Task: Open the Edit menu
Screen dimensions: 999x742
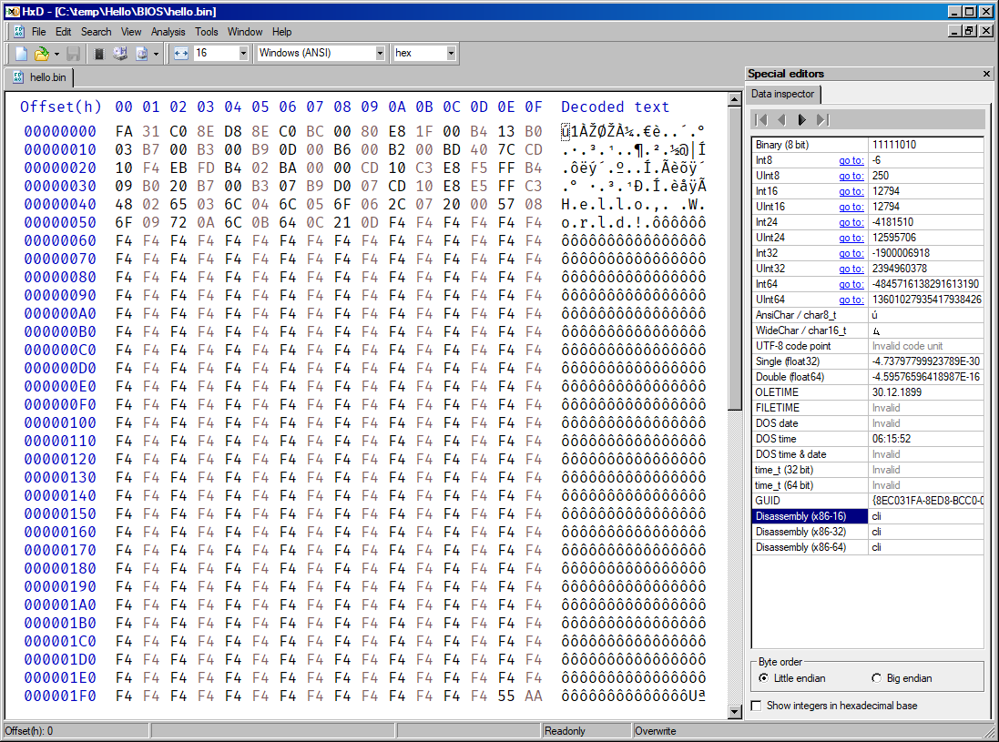Action: pos(63,32)
